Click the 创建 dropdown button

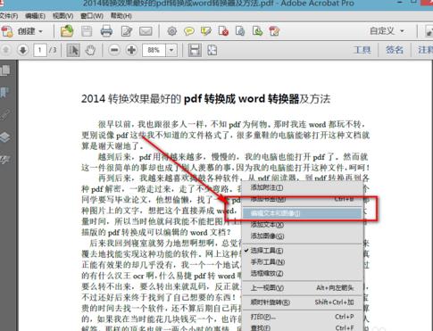[x=23, y=31]
